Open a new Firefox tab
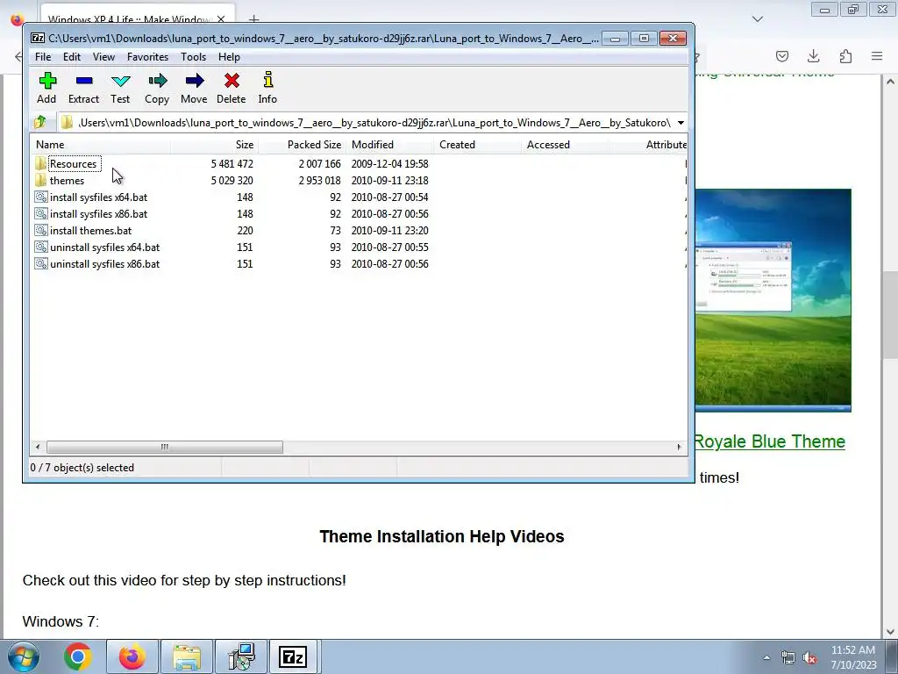The image size is (898, 674). [x=253, y=19]
